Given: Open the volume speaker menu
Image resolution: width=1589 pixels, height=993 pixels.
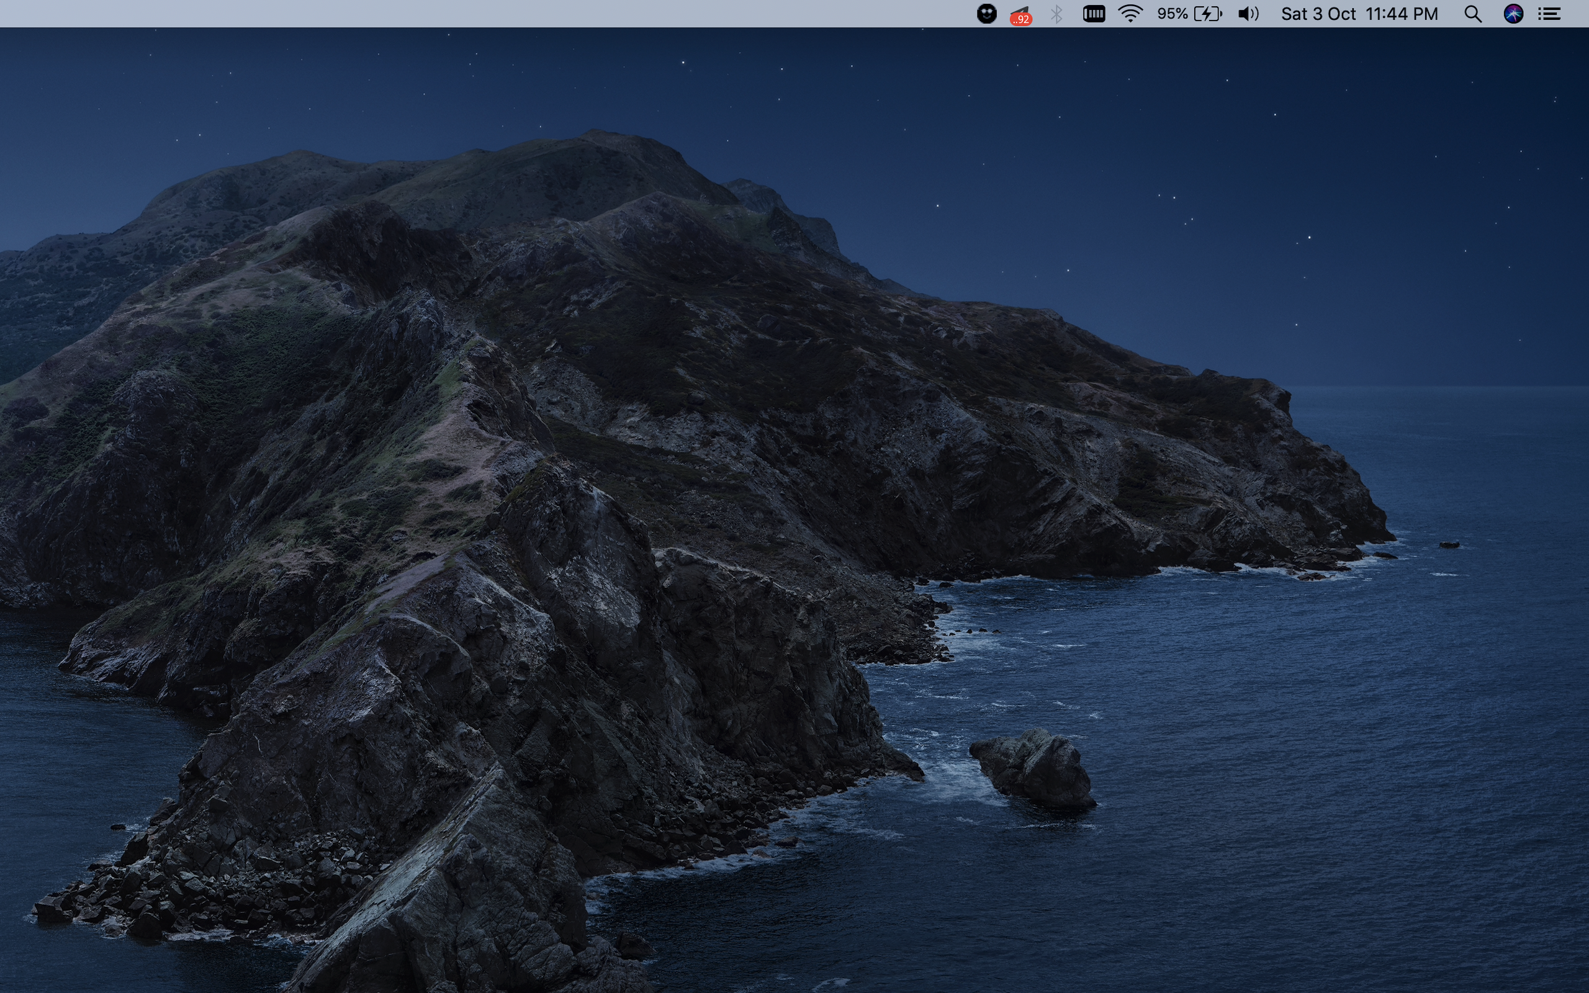Looking at the screenshot, I should point(1248,14).
